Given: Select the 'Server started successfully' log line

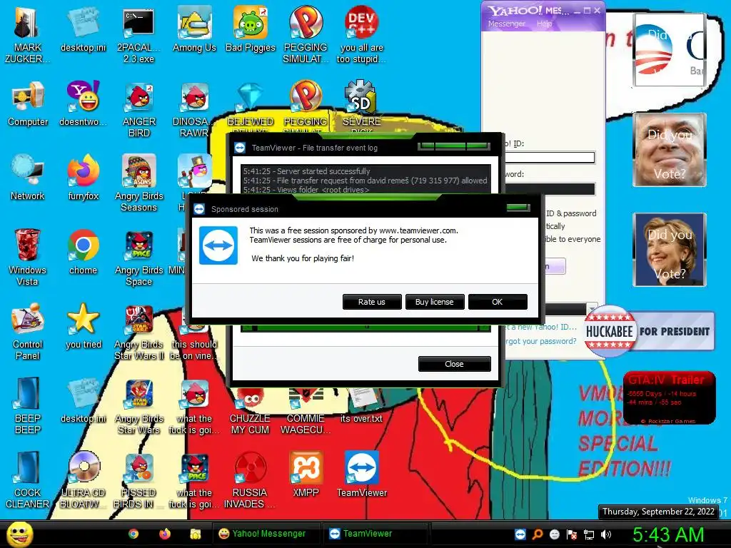Looking at the screenshot, I should (306, 171).
